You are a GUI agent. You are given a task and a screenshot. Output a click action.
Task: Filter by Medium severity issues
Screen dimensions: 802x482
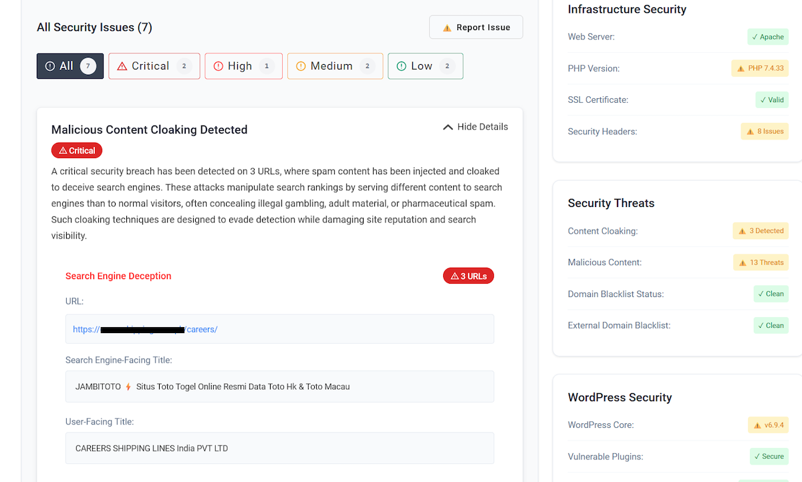[336, 66]
